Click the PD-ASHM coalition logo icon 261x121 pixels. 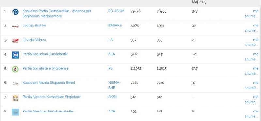click(15, 12)
